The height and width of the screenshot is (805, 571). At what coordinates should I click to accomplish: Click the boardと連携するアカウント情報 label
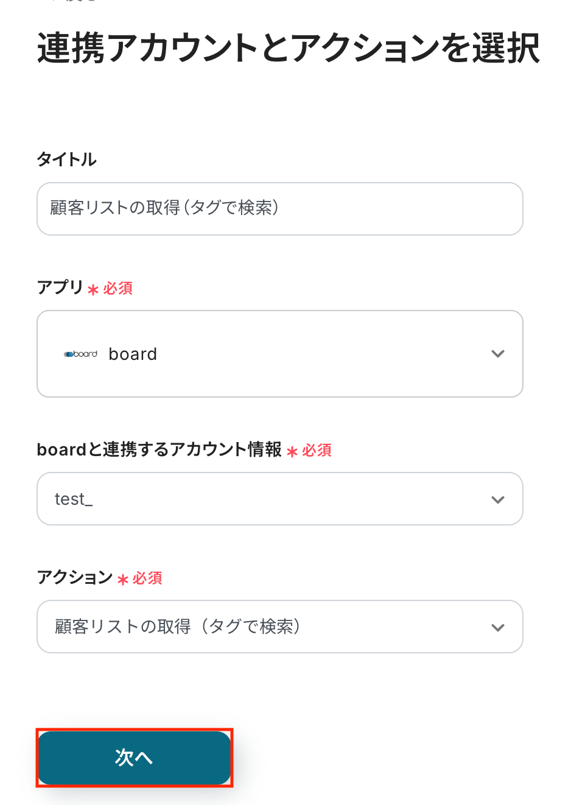point(159,449)
